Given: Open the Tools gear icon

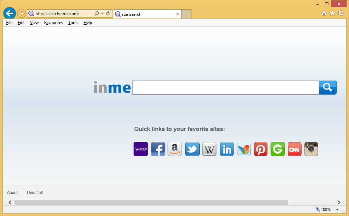Looking at the screenshot, I should point(341,13).
